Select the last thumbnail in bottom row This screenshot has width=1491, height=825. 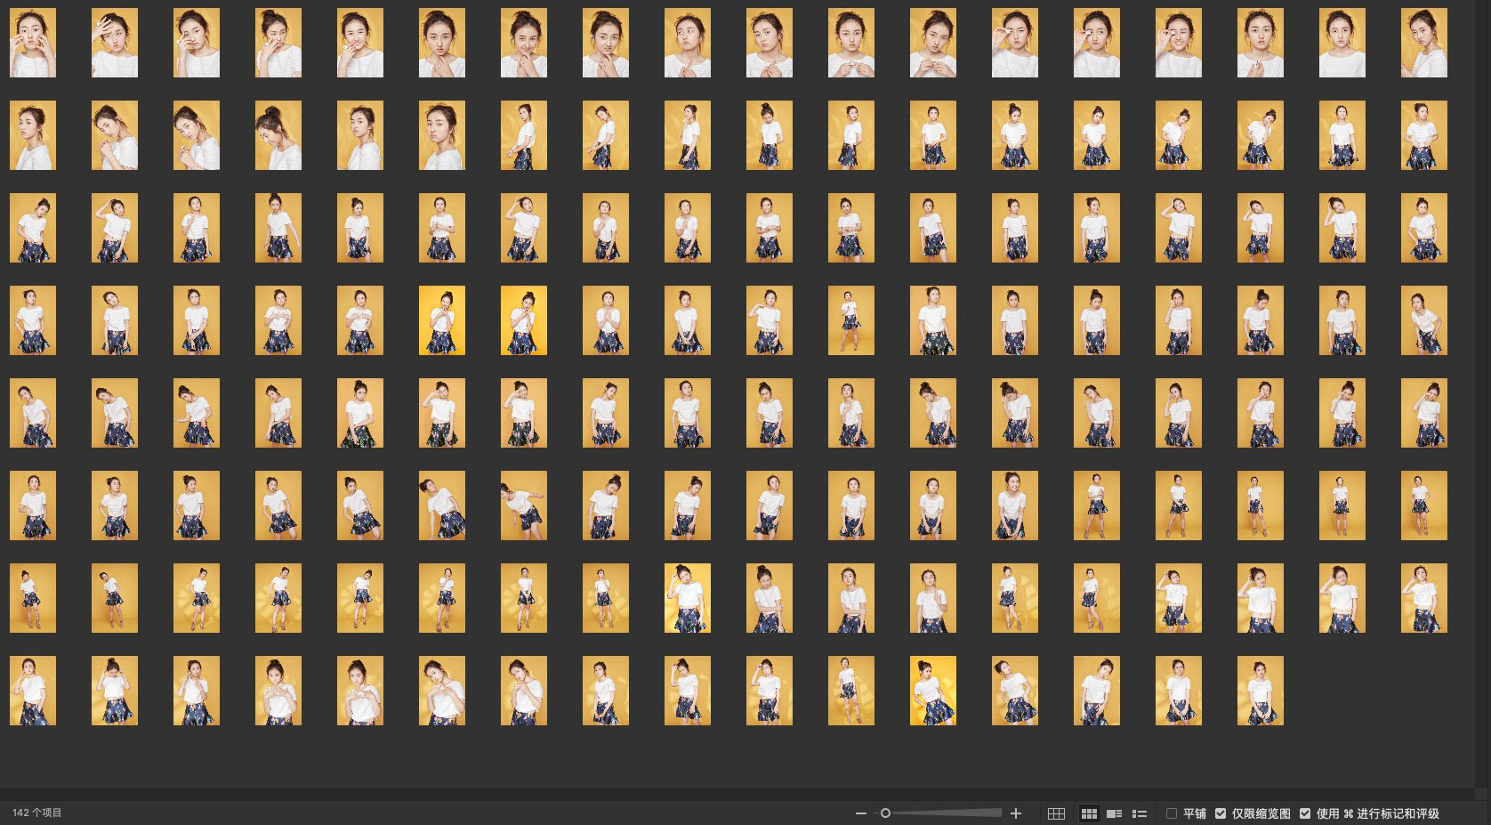1261,691
